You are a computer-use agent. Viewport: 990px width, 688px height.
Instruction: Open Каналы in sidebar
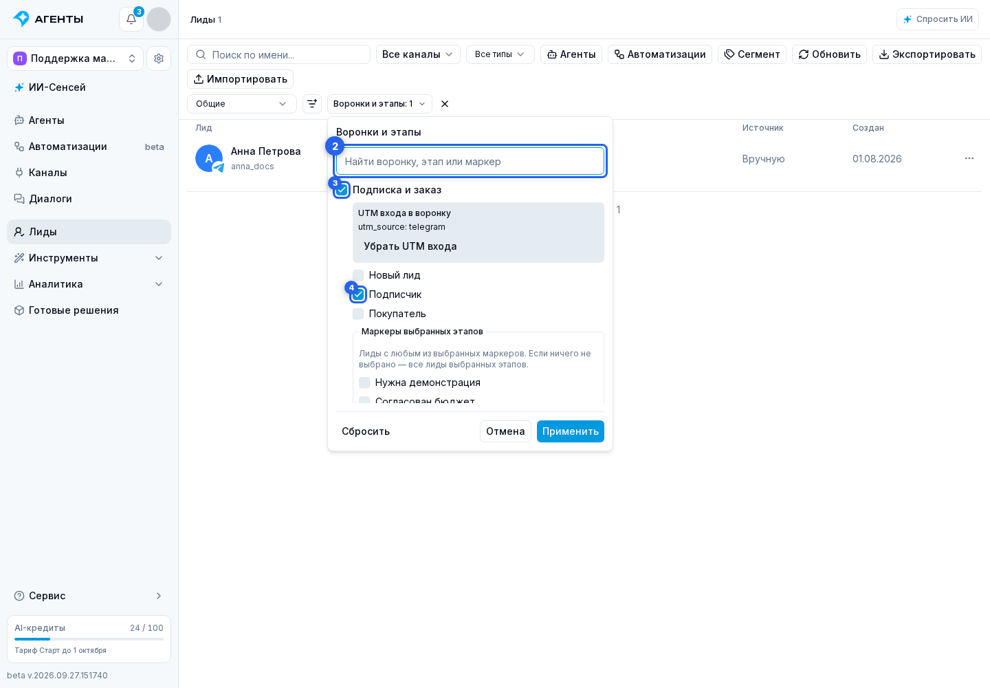point(89,173)
